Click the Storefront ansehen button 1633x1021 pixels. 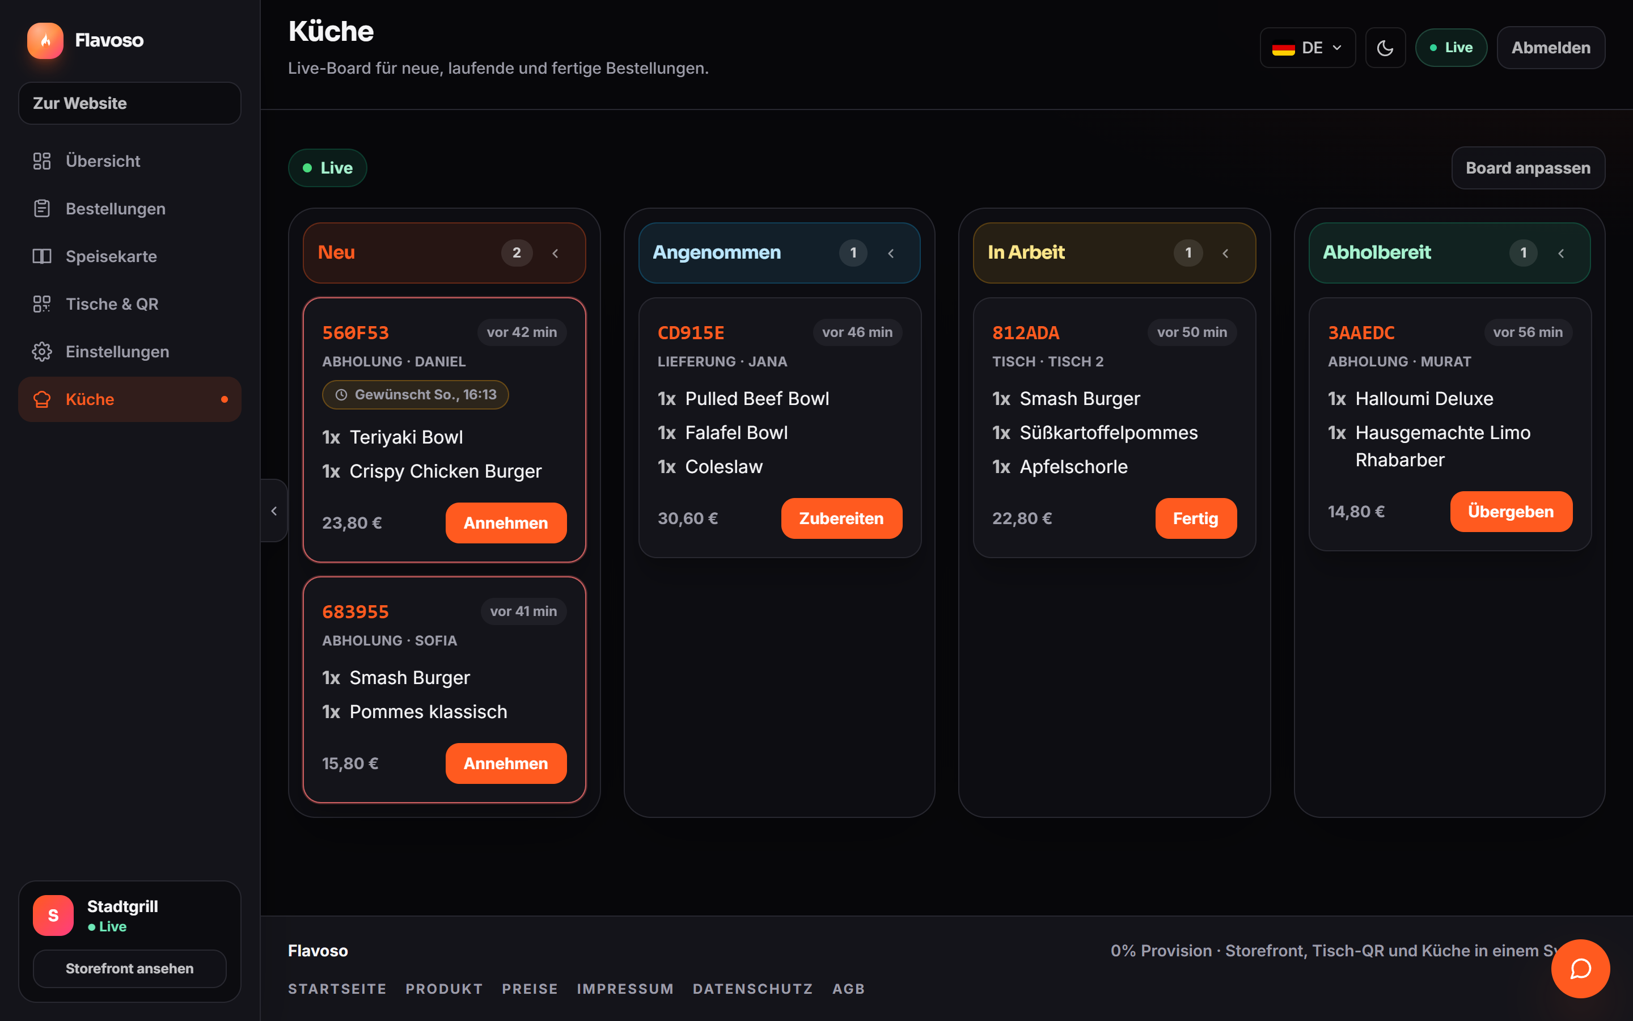click(129, 968)
